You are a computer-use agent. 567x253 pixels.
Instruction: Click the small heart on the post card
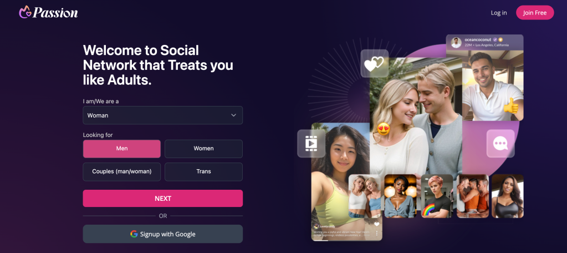point(376,224)
